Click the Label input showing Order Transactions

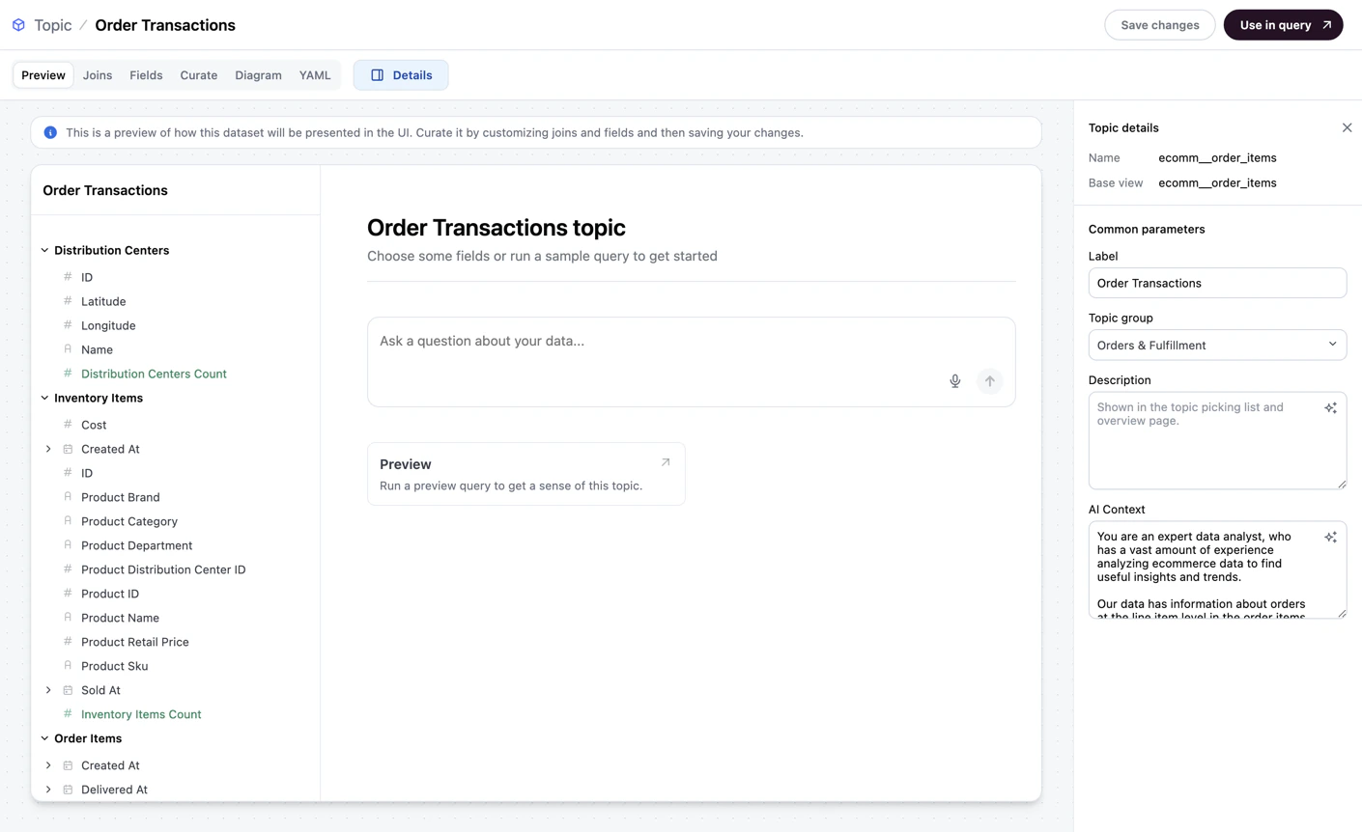click(x=1217, y=282)
